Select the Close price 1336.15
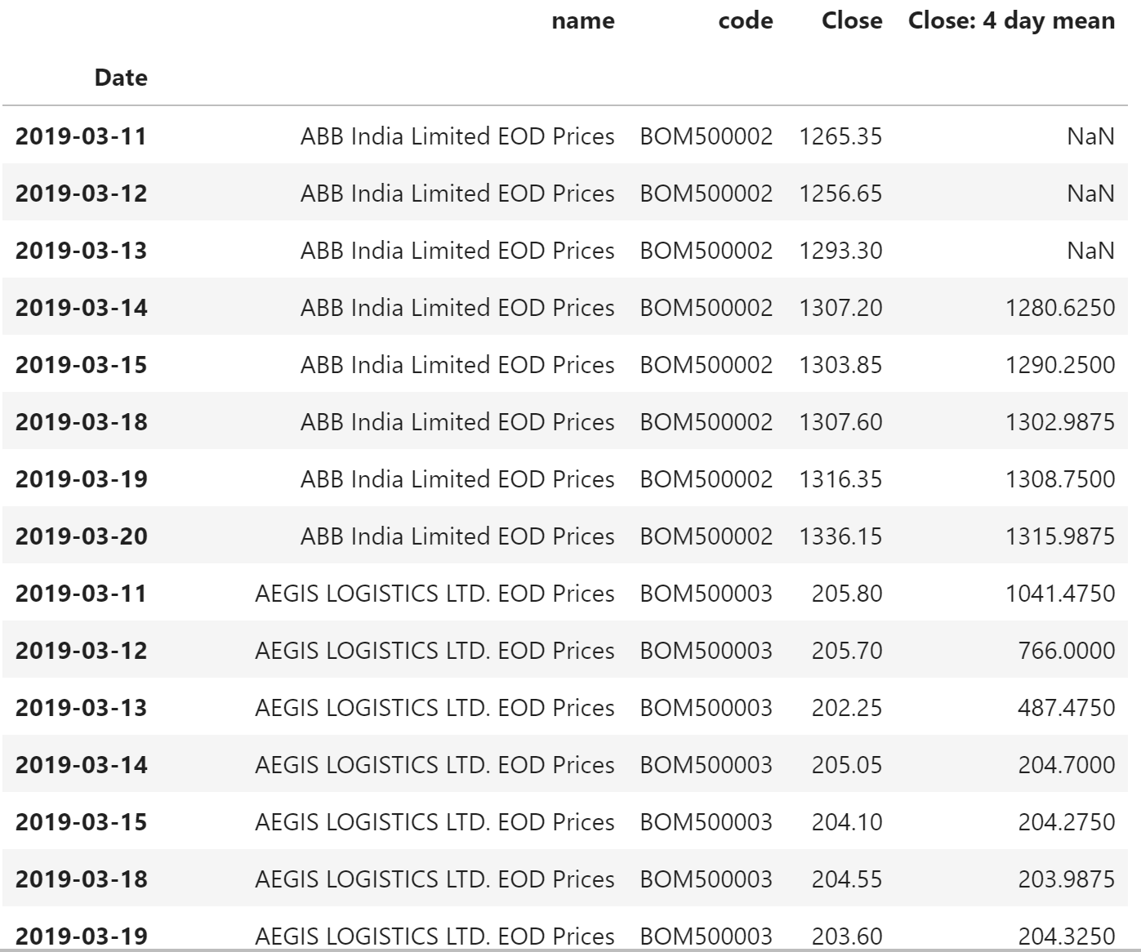Viewport: 1141px width, 952px height. point(840,536)
